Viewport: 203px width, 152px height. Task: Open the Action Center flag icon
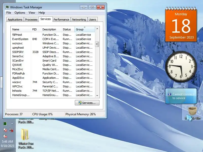[5, 130]
